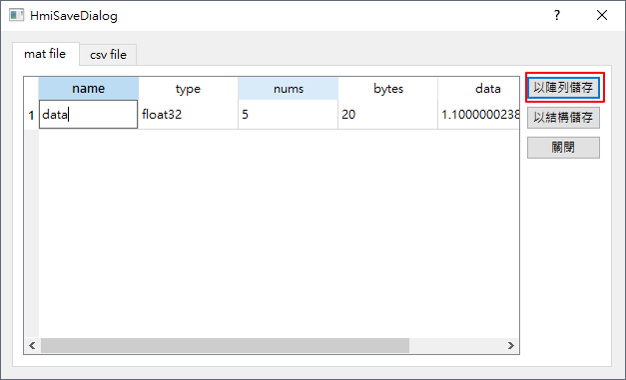
Task: Click the HmiSaveDialog title bar icon
Action: (16, 16)
